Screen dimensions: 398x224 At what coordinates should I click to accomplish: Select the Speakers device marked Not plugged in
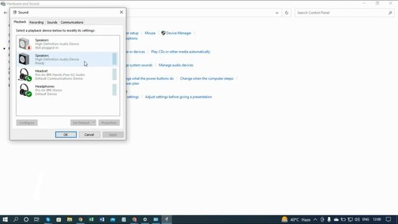pos(68,44)
